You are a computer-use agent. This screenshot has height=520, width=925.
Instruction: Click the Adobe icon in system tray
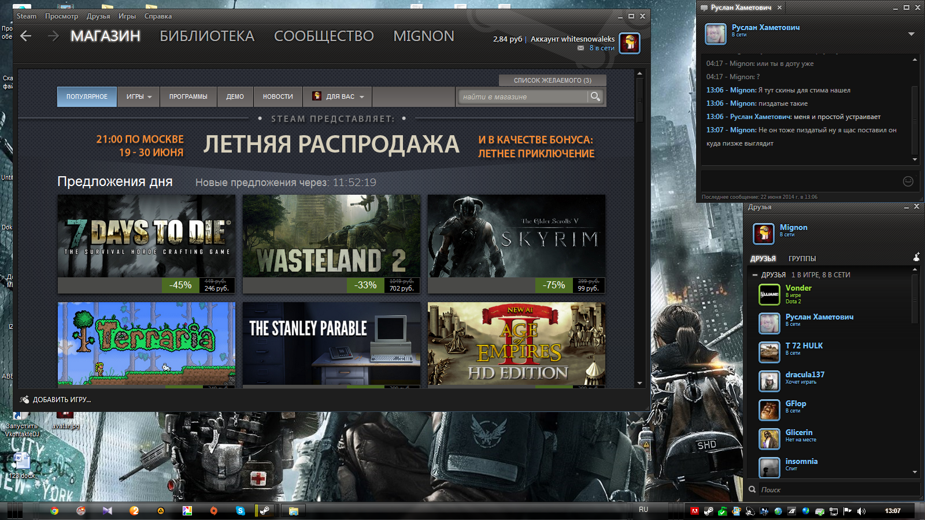pos(694,511)
